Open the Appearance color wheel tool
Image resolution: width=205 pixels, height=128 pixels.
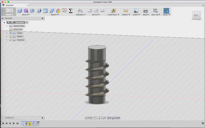(58, 11)
